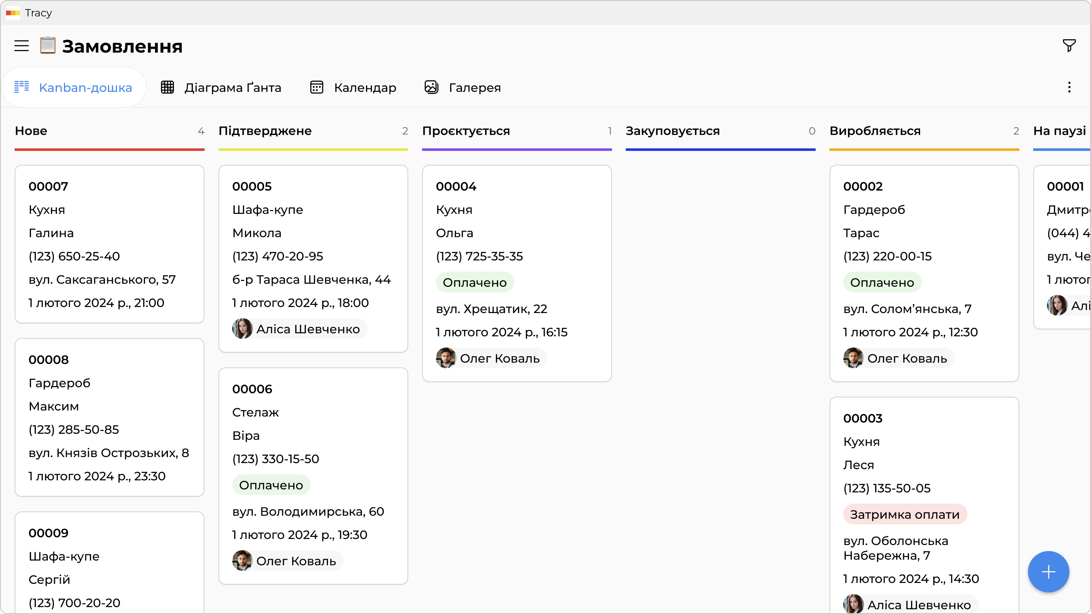Open the three-dot view options menu

point(1069,88)
